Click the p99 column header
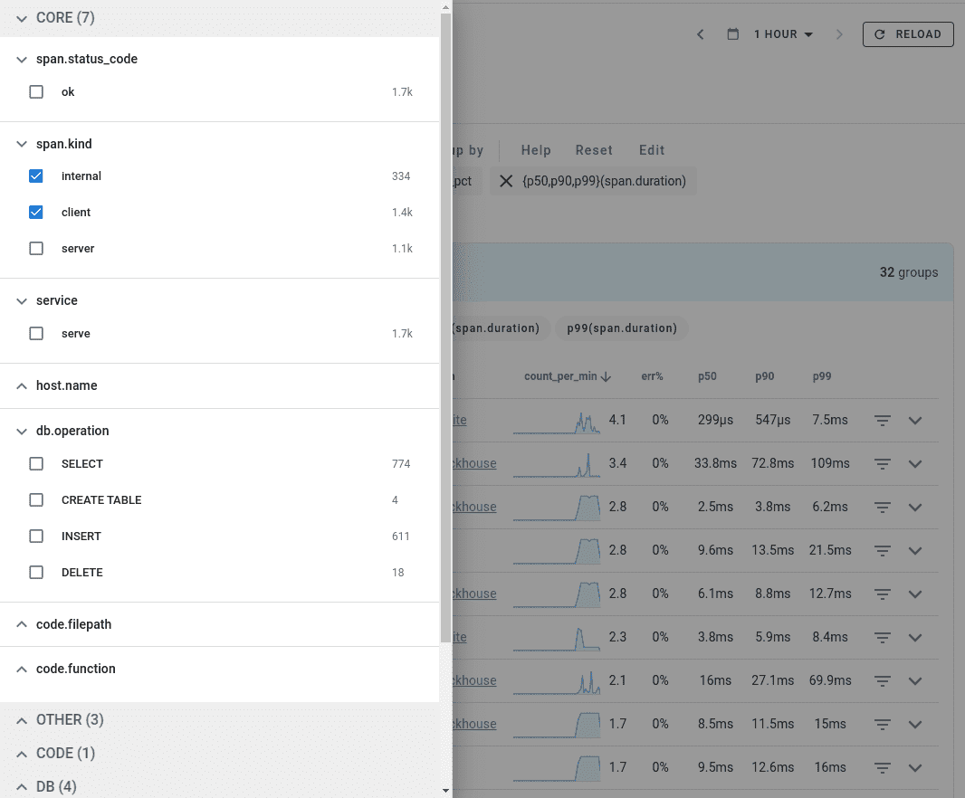Screen dimensions: 965x798 [822, 375]
